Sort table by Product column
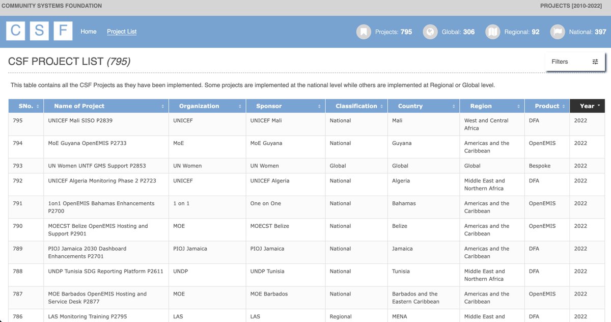 click(x=547, y=106)
